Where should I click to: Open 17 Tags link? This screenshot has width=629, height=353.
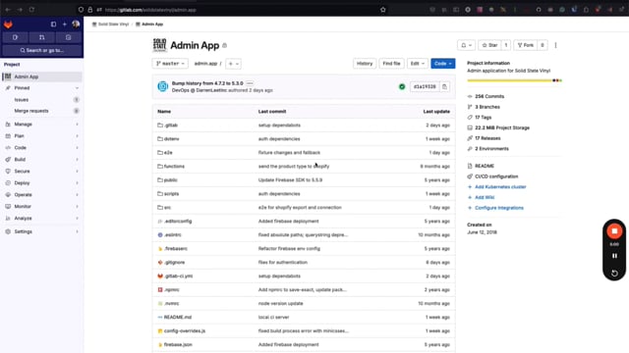point(483,118)
